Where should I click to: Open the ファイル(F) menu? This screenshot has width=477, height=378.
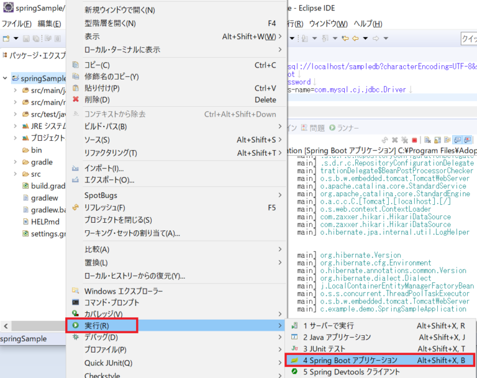(x=17, y=24)
